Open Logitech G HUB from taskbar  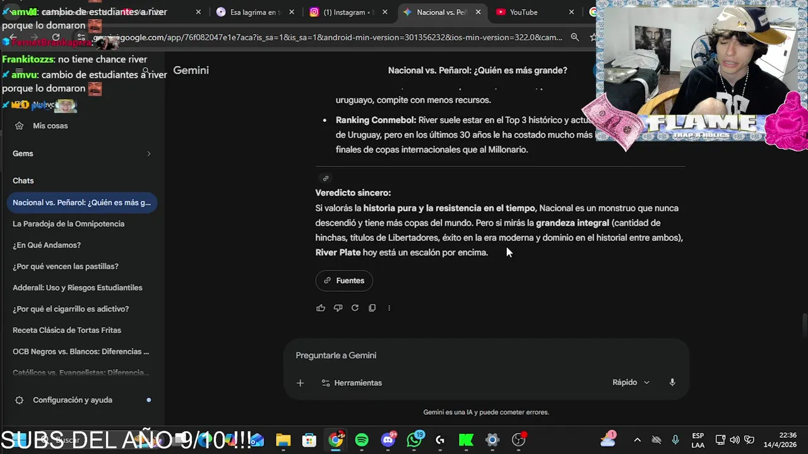pos(440,440)
